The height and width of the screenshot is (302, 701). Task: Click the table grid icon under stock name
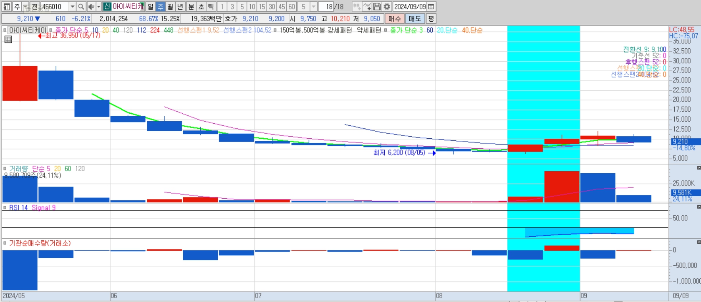pos(8,40)
